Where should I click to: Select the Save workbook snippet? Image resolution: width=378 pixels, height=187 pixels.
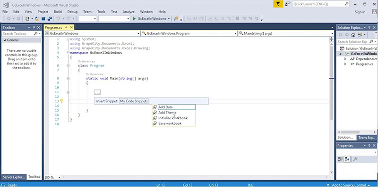pyautogui.click(x=170, y=123)
